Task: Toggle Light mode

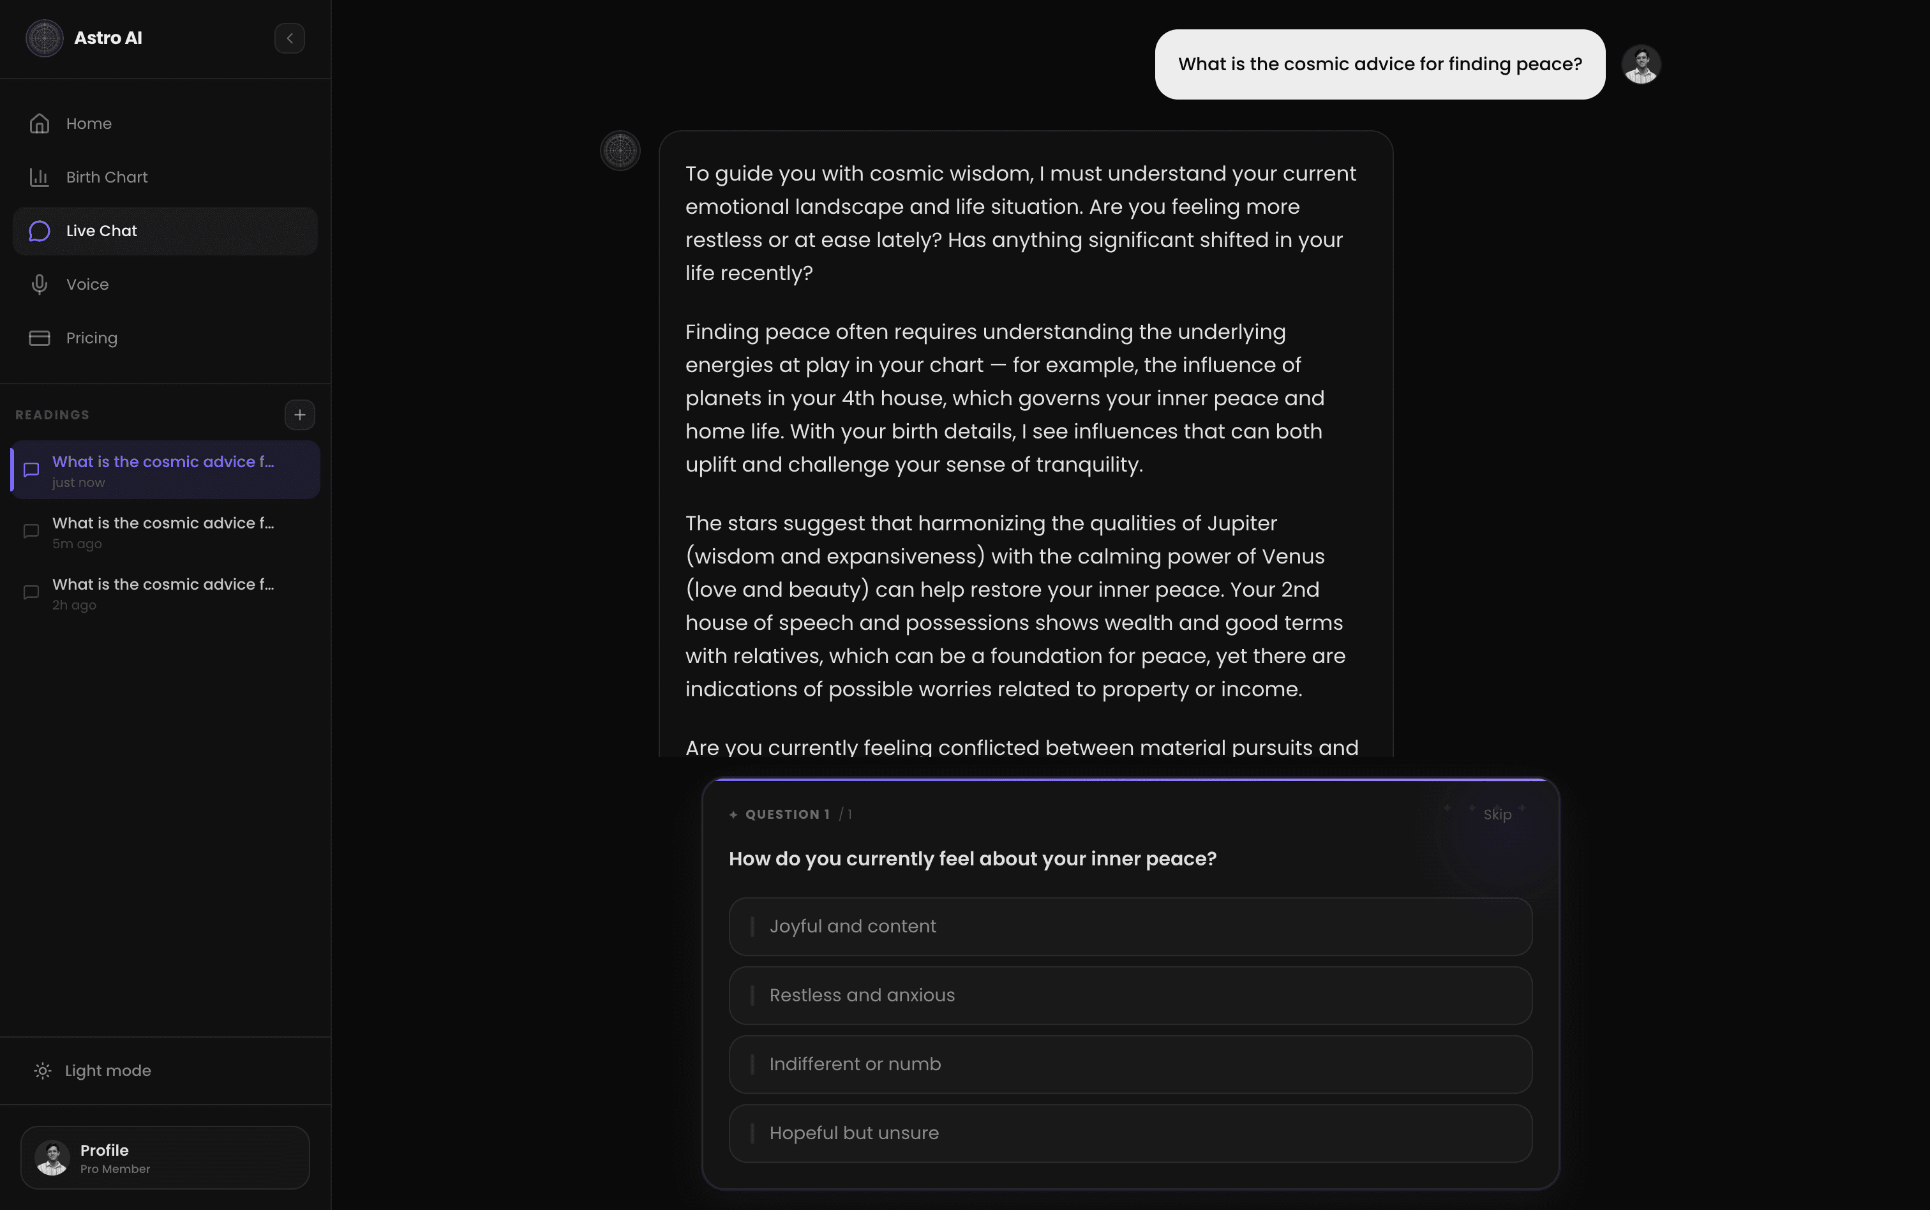Action: [x=165, y=1071]
